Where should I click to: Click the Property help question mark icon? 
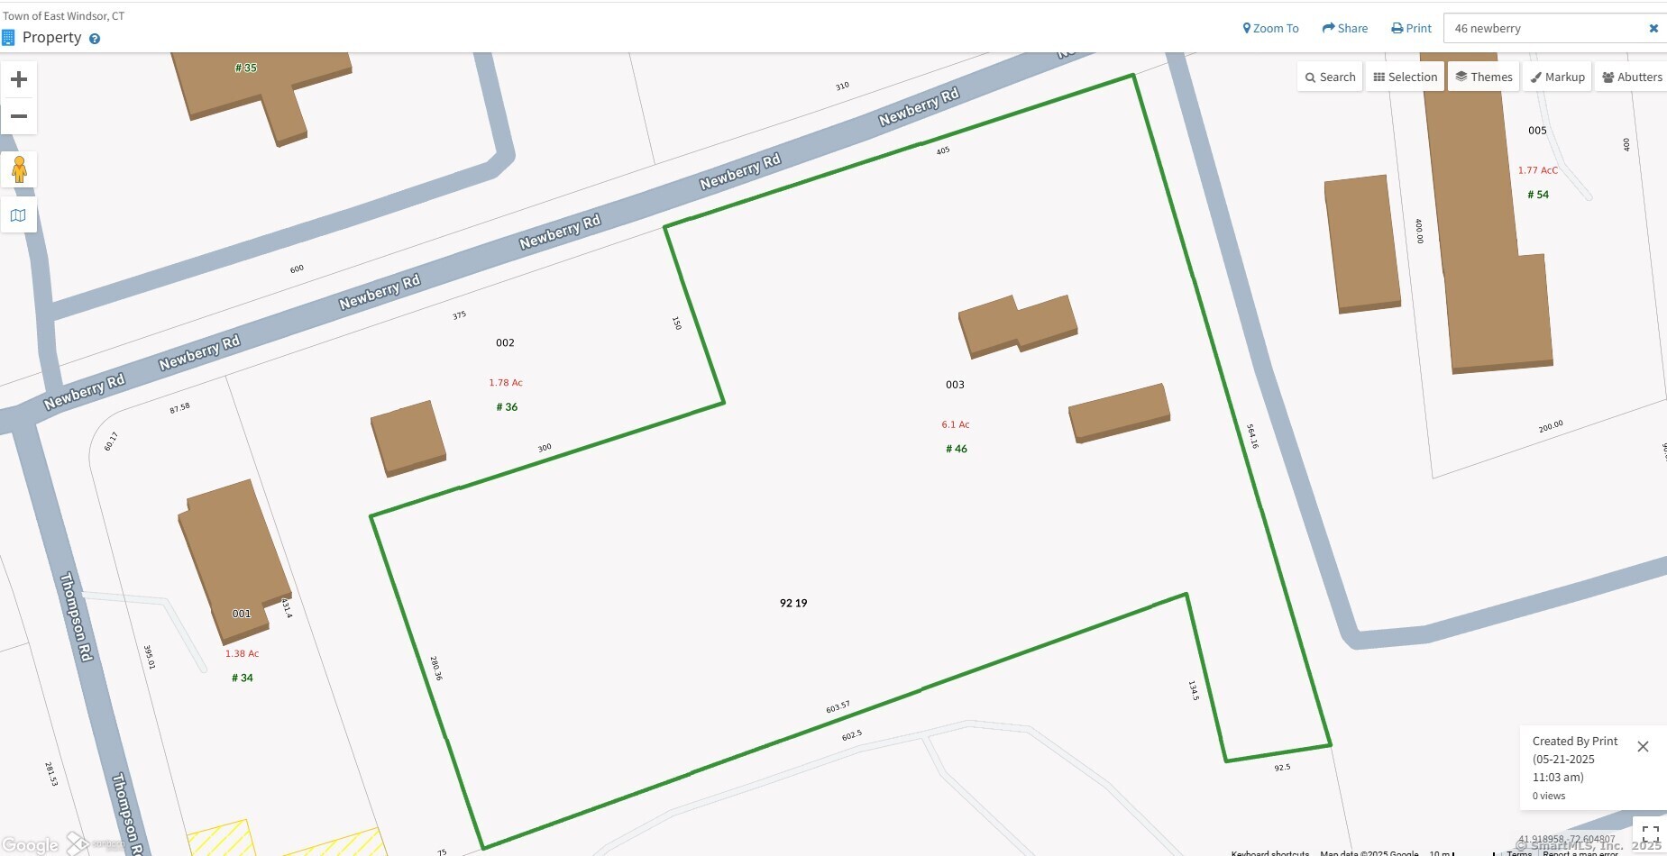click(x=95, y=39)
